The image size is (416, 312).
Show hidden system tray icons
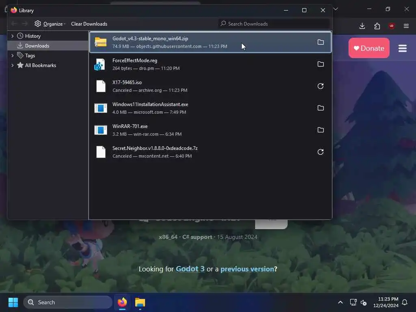point(340,302)
